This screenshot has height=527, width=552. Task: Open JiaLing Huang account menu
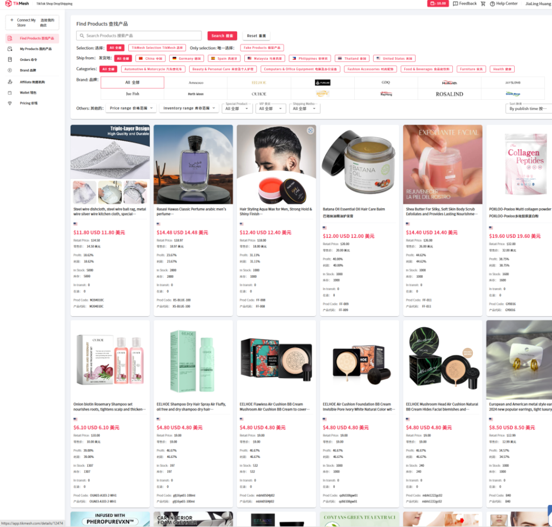pos(538,4)
